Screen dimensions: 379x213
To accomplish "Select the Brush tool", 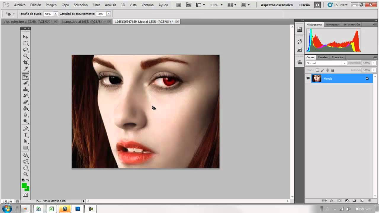I will click(x=26, y=83).
